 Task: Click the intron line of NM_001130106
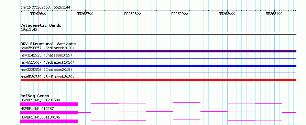187,120
